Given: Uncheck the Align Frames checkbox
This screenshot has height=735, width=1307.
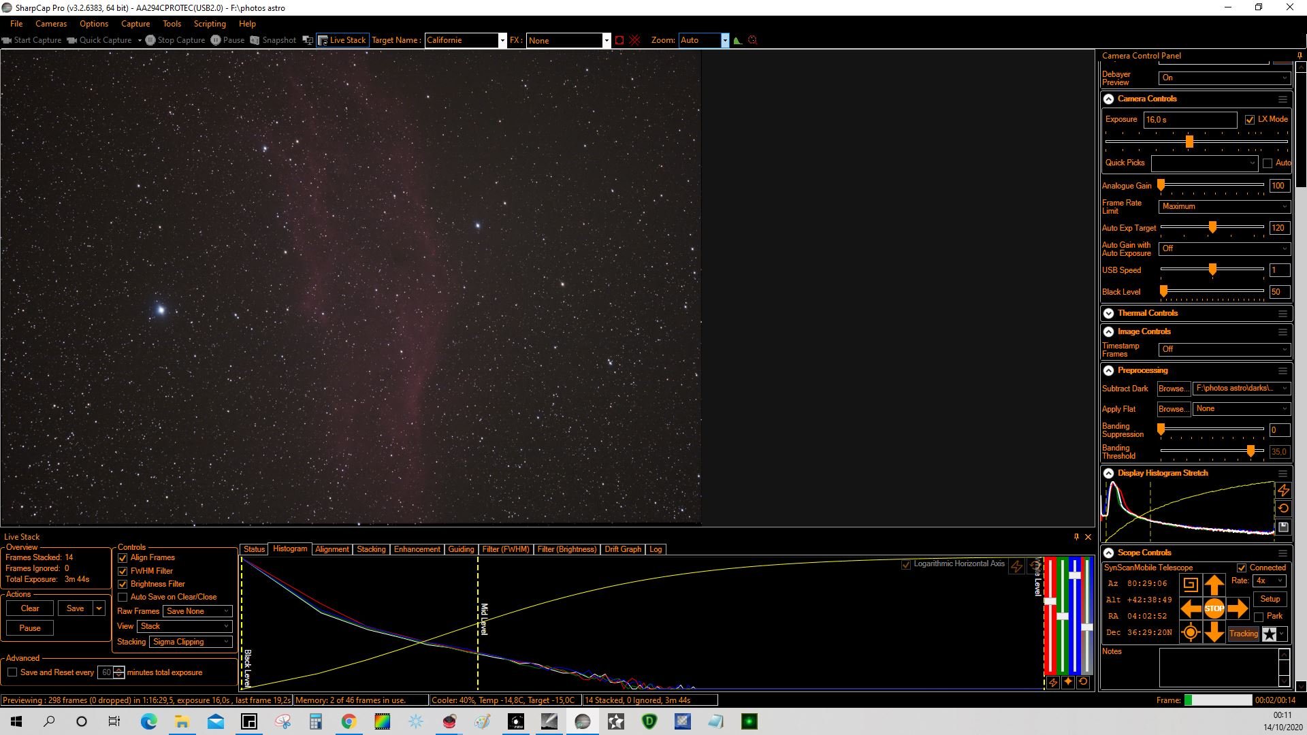Looking at the screenshot, I should [x=123, y=558].
